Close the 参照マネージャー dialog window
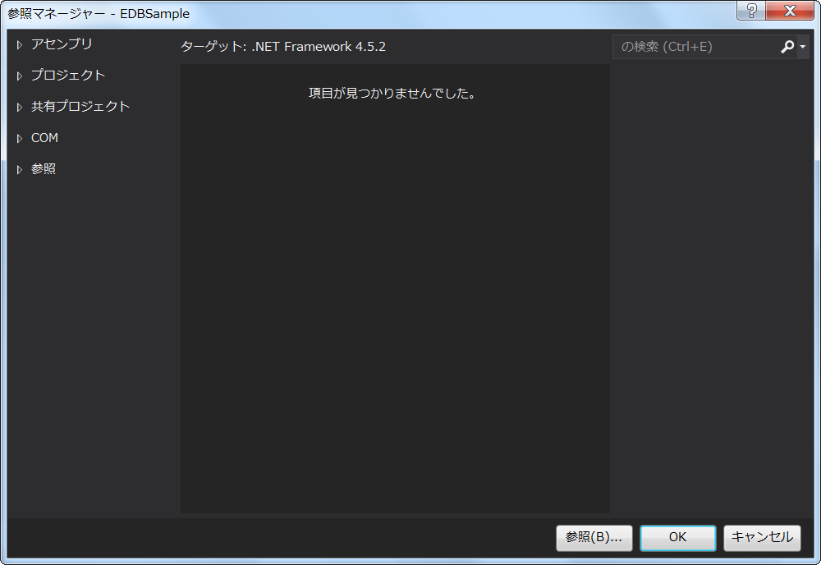The height and width of the screenshot is (565, 821). click(790, 11)
